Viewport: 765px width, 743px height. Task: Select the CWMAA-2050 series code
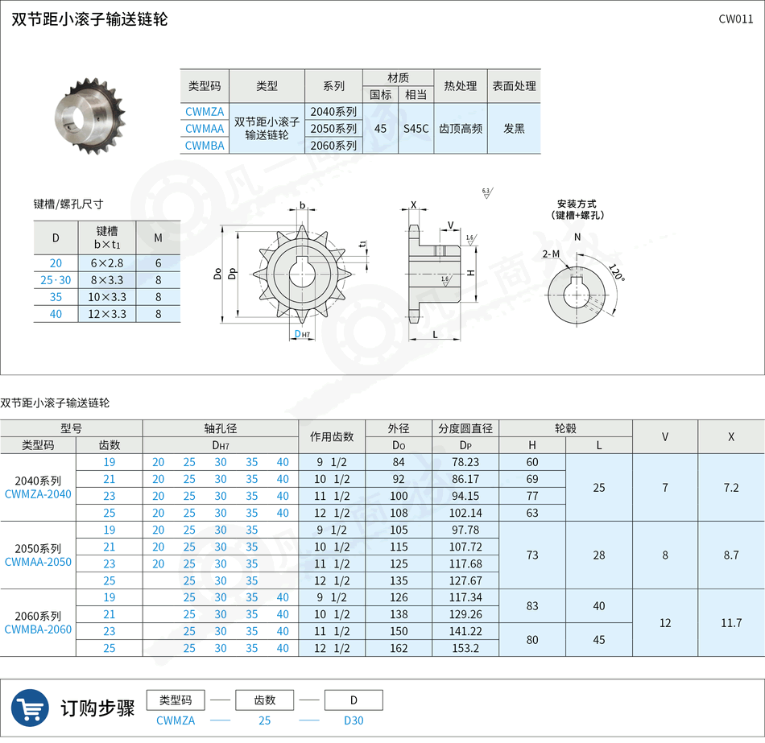38,562
